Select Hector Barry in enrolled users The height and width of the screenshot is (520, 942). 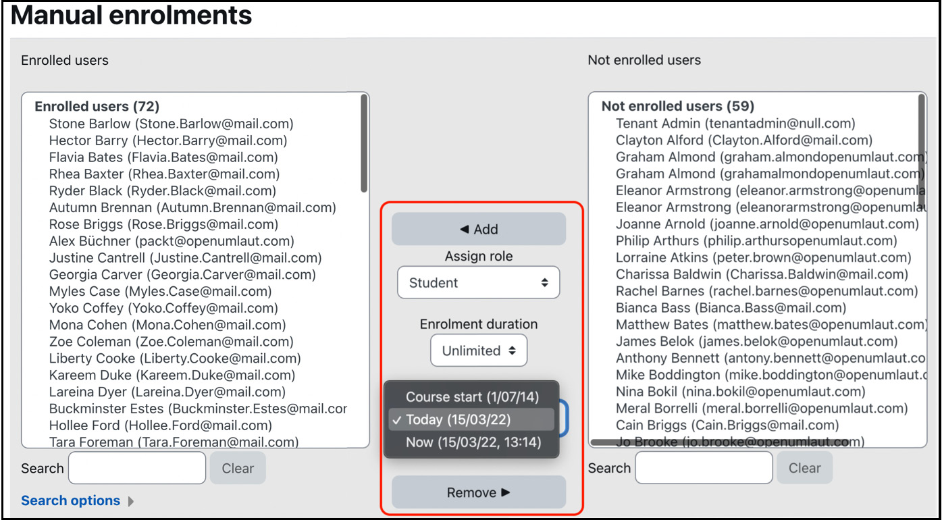click(168, 140)
